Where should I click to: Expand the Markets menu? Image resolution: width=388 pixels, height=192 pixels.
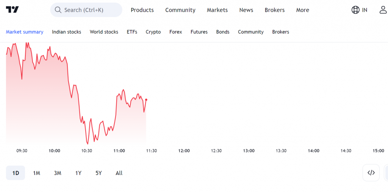(217, 10)
